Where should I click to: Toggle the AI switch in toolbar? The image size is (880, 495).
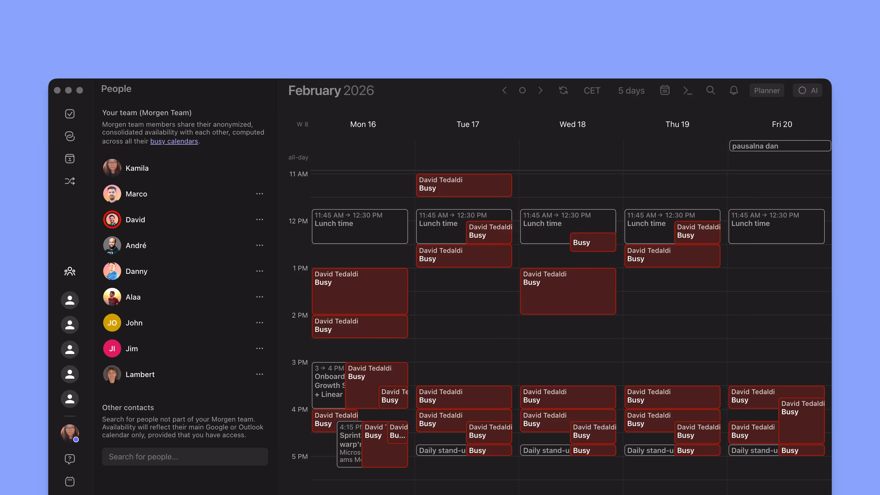808,91
